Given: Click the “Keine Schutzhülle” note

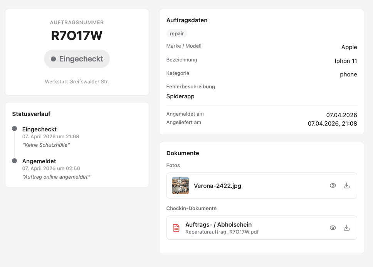Looking at the screenshot, I should (46, 145).
